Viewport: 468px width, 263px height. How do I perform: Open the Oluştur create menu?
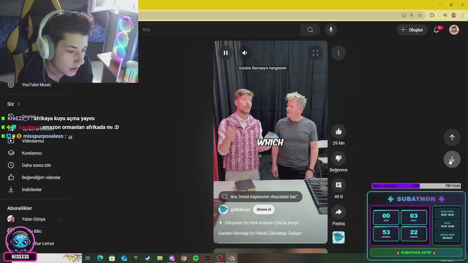[x=412, y=30]
